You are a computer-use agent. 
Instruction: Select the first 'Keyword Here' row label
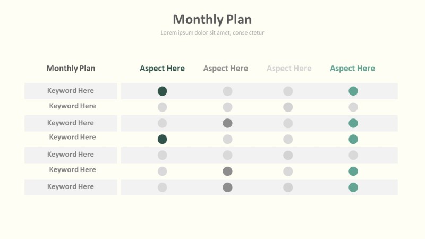click(71, 91)
